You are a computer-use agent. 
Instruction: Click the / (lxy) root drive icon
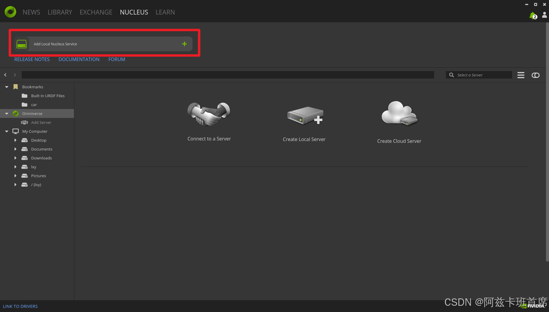(x=25, y=185)
